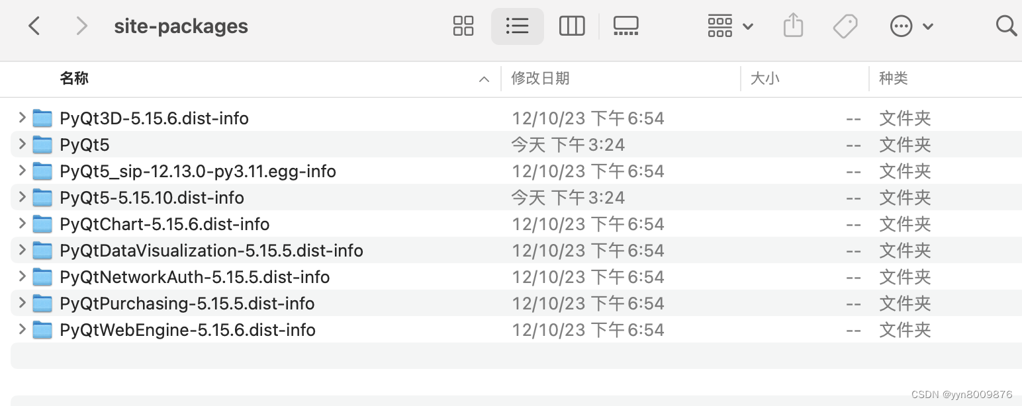Select the PyQt3D-5.15.6.dist-info folder icon
1022x406 pixels.
pos(42,118)
